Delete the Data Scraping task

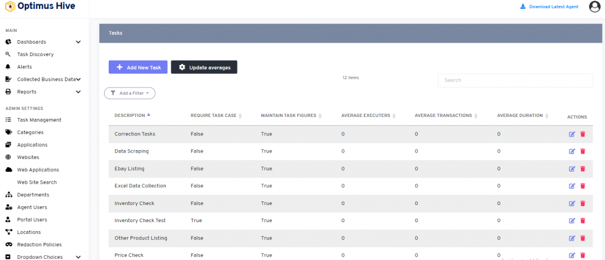pyautogui.click(x=583, y=151)
